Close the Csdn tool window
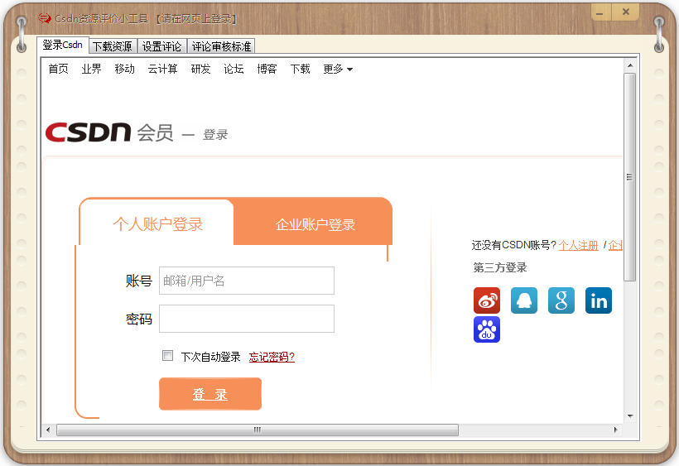 (625, 12)
